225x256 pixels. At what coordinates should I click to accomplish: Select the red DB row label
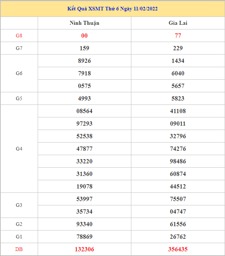19,249
